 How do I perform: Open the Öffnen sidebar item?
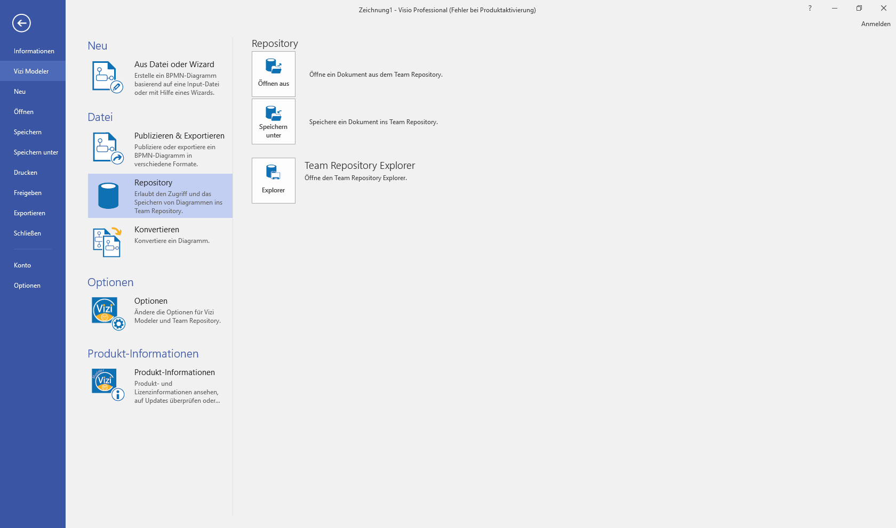click(x=33, y=112)
